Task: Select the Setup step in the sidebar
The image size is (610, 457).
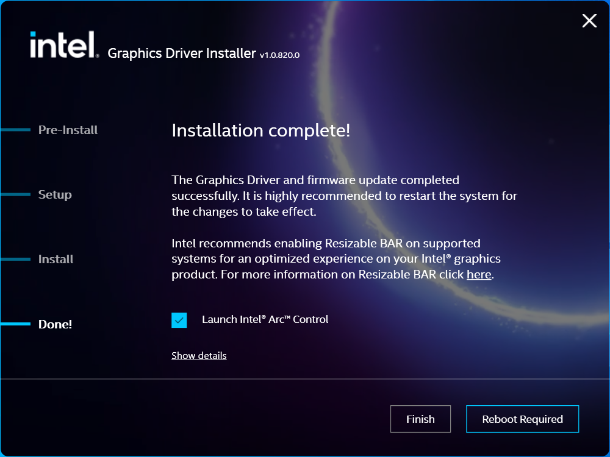Action: [x=54, y=194]
